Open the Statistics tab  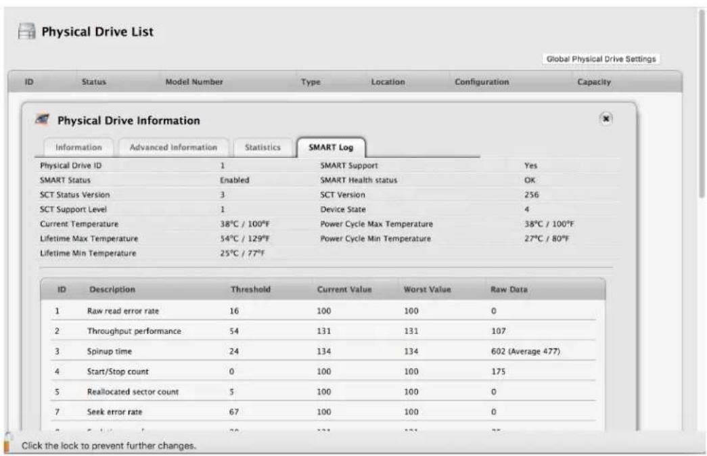pos(263,147)
